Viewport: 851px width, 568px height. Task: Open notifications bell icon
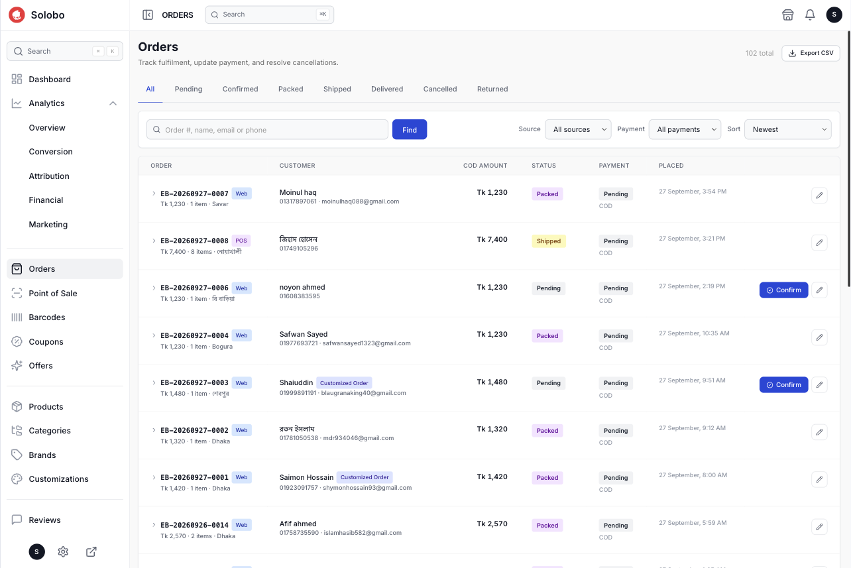coord(810,15)
